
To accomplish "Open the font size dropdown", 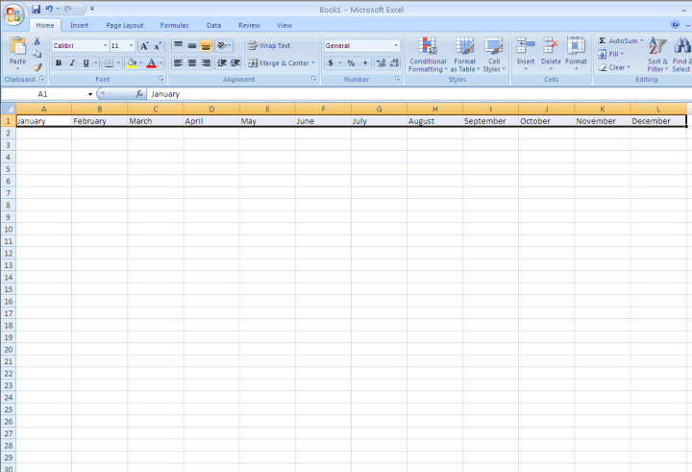I will point(131,45).
